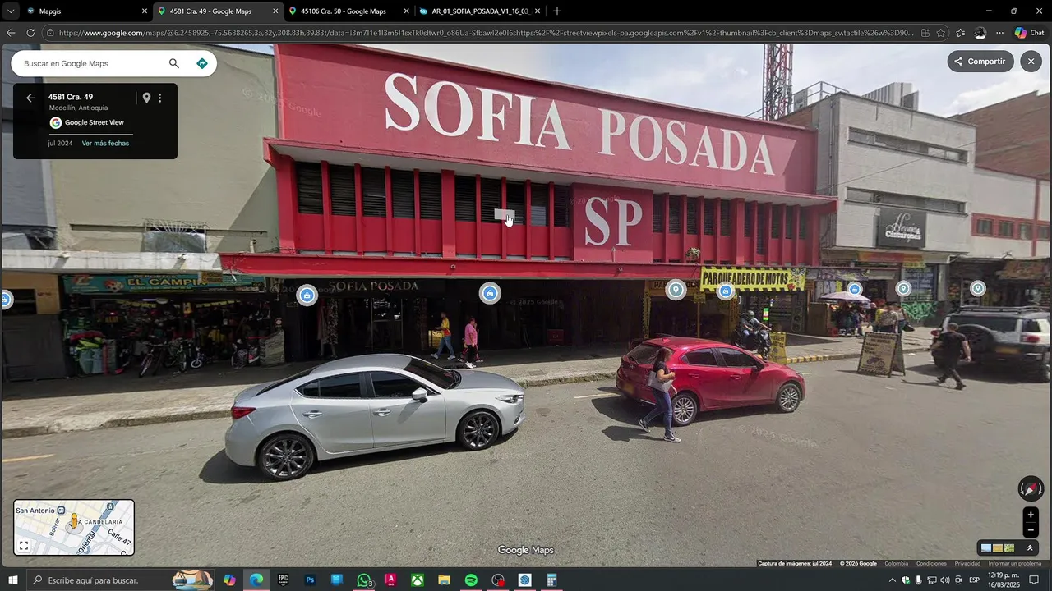Open the Windows Start menu
The width and height of the screenshot is (1052, 591).
12,580
